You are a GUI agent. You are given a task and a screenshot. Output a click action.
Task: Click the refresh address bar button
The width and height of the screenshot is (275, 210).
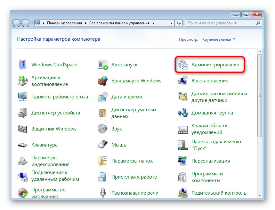(179, 23)
